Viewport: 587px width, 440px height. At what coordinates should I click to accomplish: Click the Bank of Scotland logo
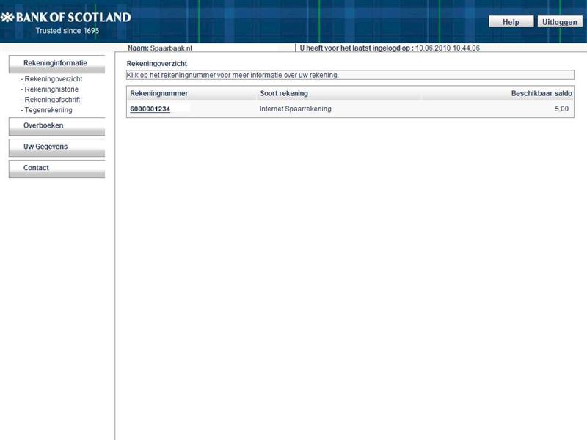click(66, 18)
